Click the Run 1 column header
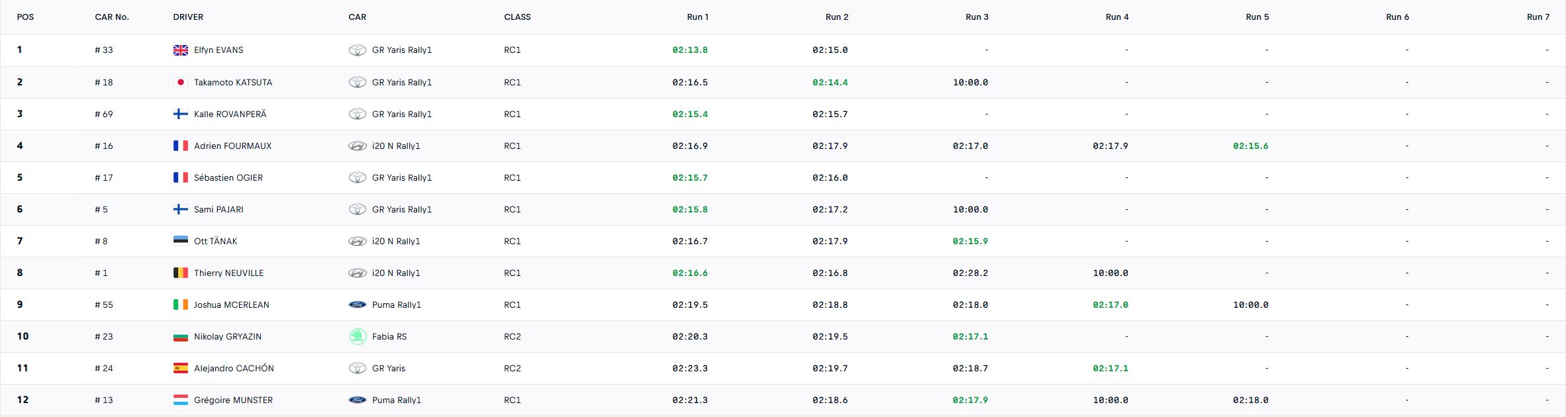1566x417 pixels. point(697,17)
